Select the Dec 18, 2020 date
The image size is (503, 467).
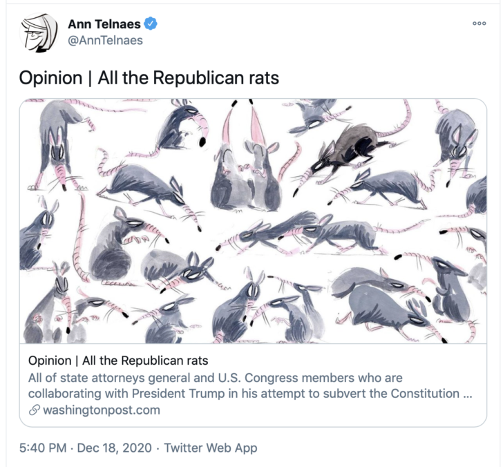pos(115,448)
